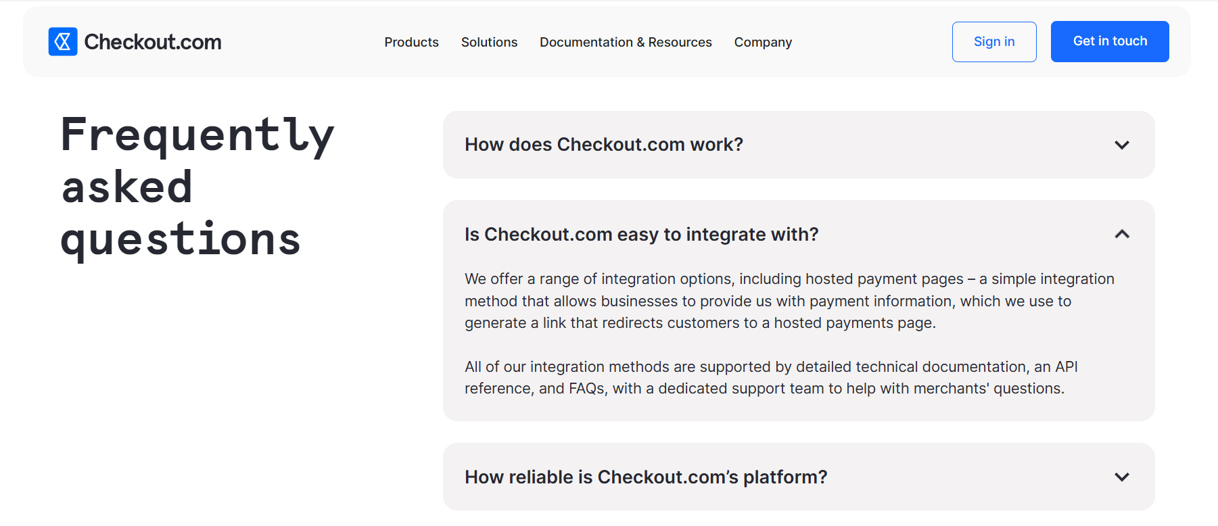Click "How does Checkout.com work?" question title

(603, 145)
